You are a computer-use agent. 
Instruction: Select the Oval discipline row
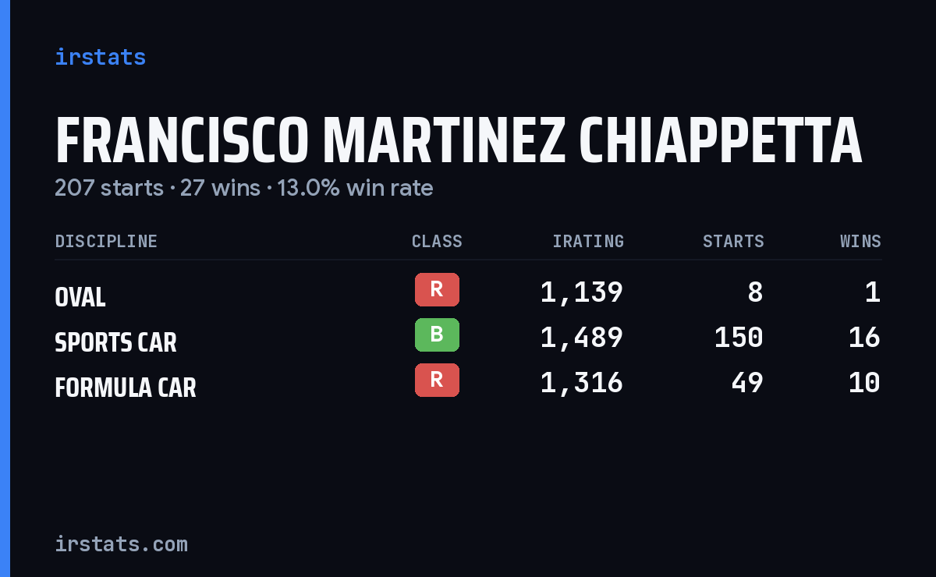pos(468,293)
